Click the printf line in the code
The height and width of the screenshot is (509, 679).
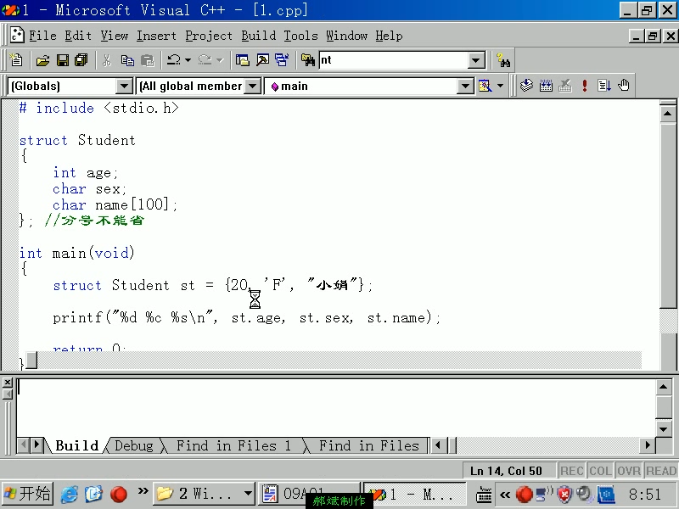pos(246,317)
